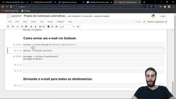176x99 pixels.
Task: Select the heading Enviando o e-mail para todos os destinatarios
Action: click(58, 79)
